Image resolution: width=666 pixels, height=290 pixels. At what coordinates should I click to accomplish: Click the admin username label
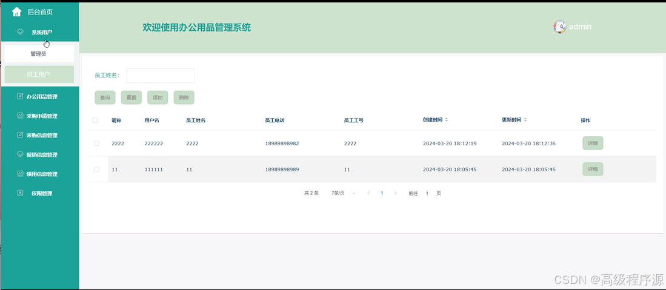(x=580, y=26)
